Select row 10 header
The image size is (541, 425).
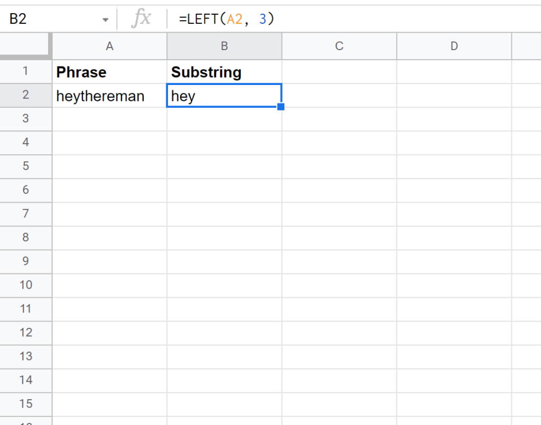point(26,285)
